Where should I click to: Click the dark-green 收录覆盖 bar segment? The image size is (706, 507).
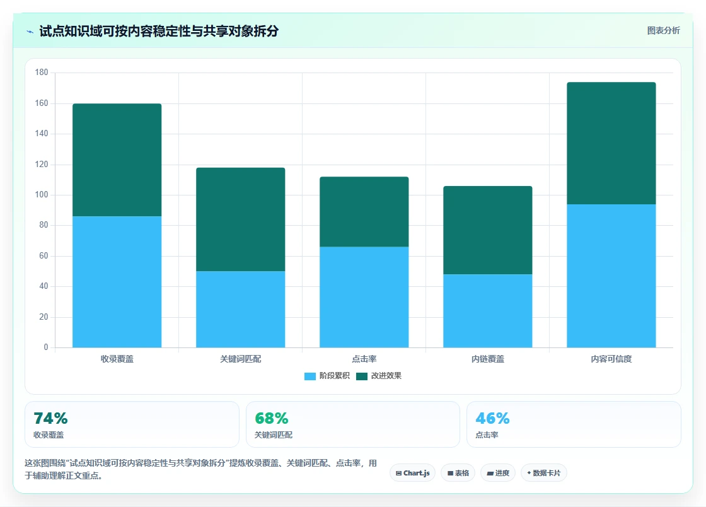click(117, 160)
